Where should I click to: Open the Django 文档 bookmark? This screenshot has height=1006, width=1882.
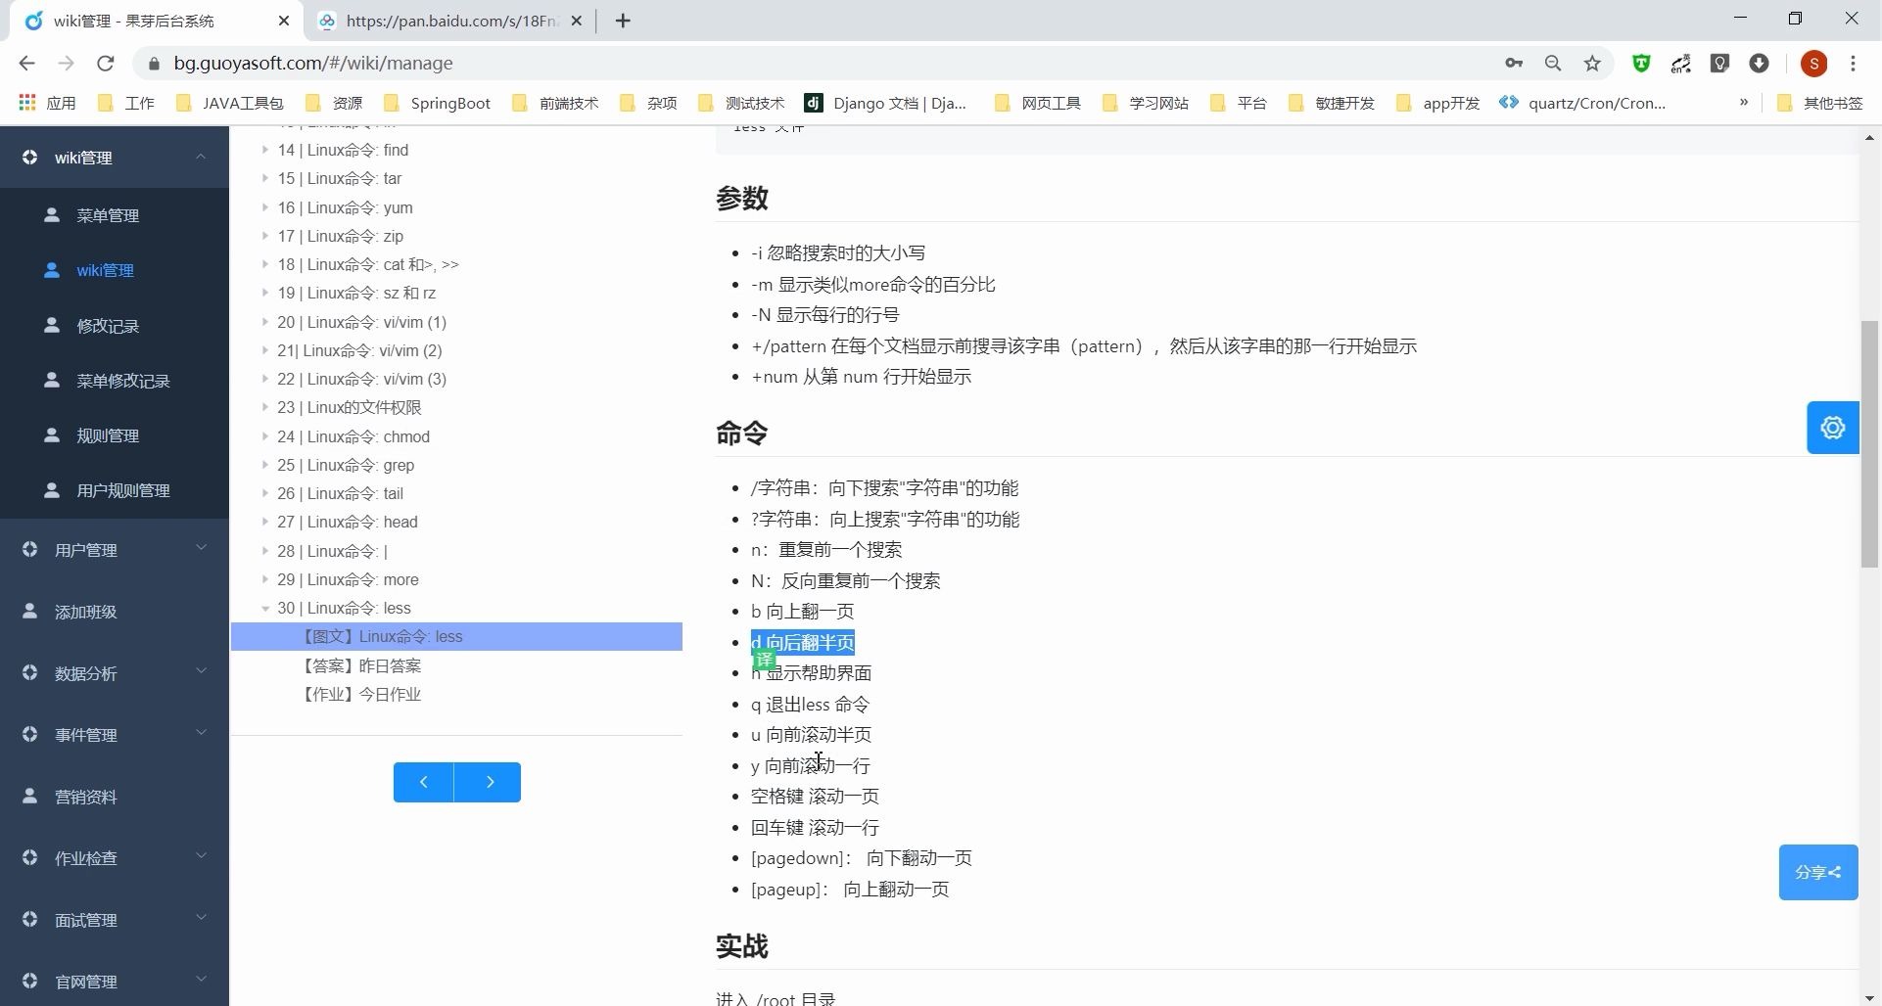[x=885, y=103]
